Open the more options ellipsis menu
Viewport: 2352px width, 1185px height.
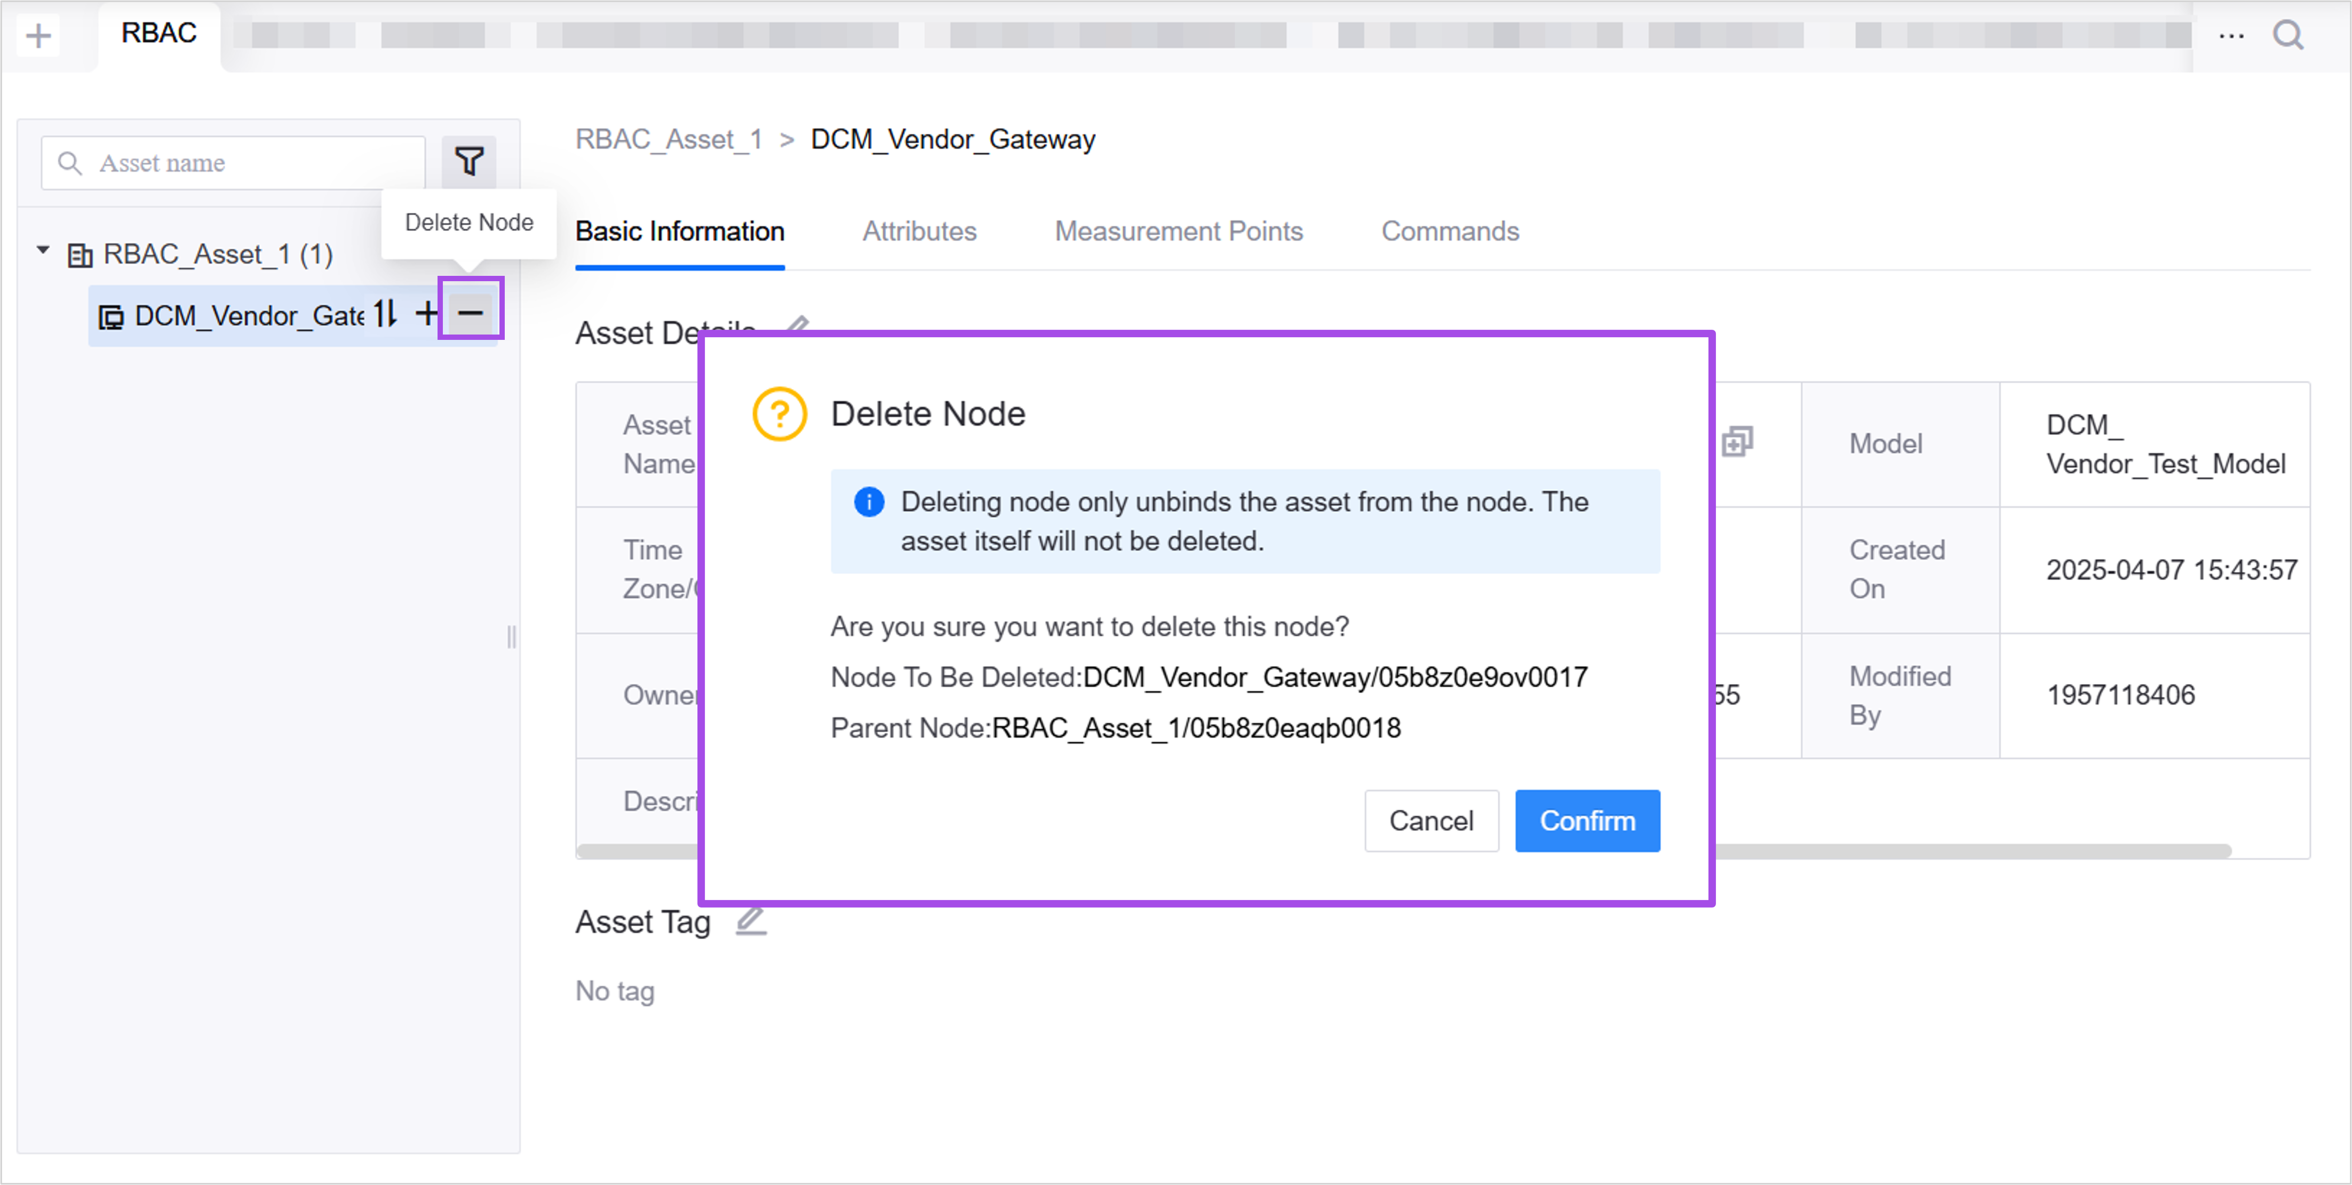pos(2230,36)
